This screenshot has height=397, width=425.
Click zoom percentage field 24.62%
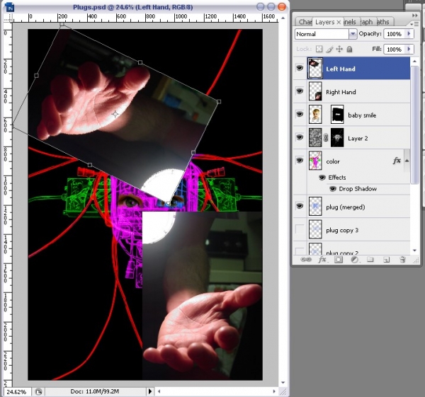(x=16, y=391)
